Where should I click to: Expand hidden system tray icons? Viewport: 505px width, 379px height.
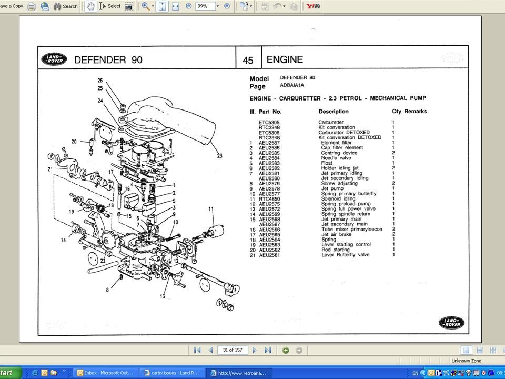pos(423,373)
